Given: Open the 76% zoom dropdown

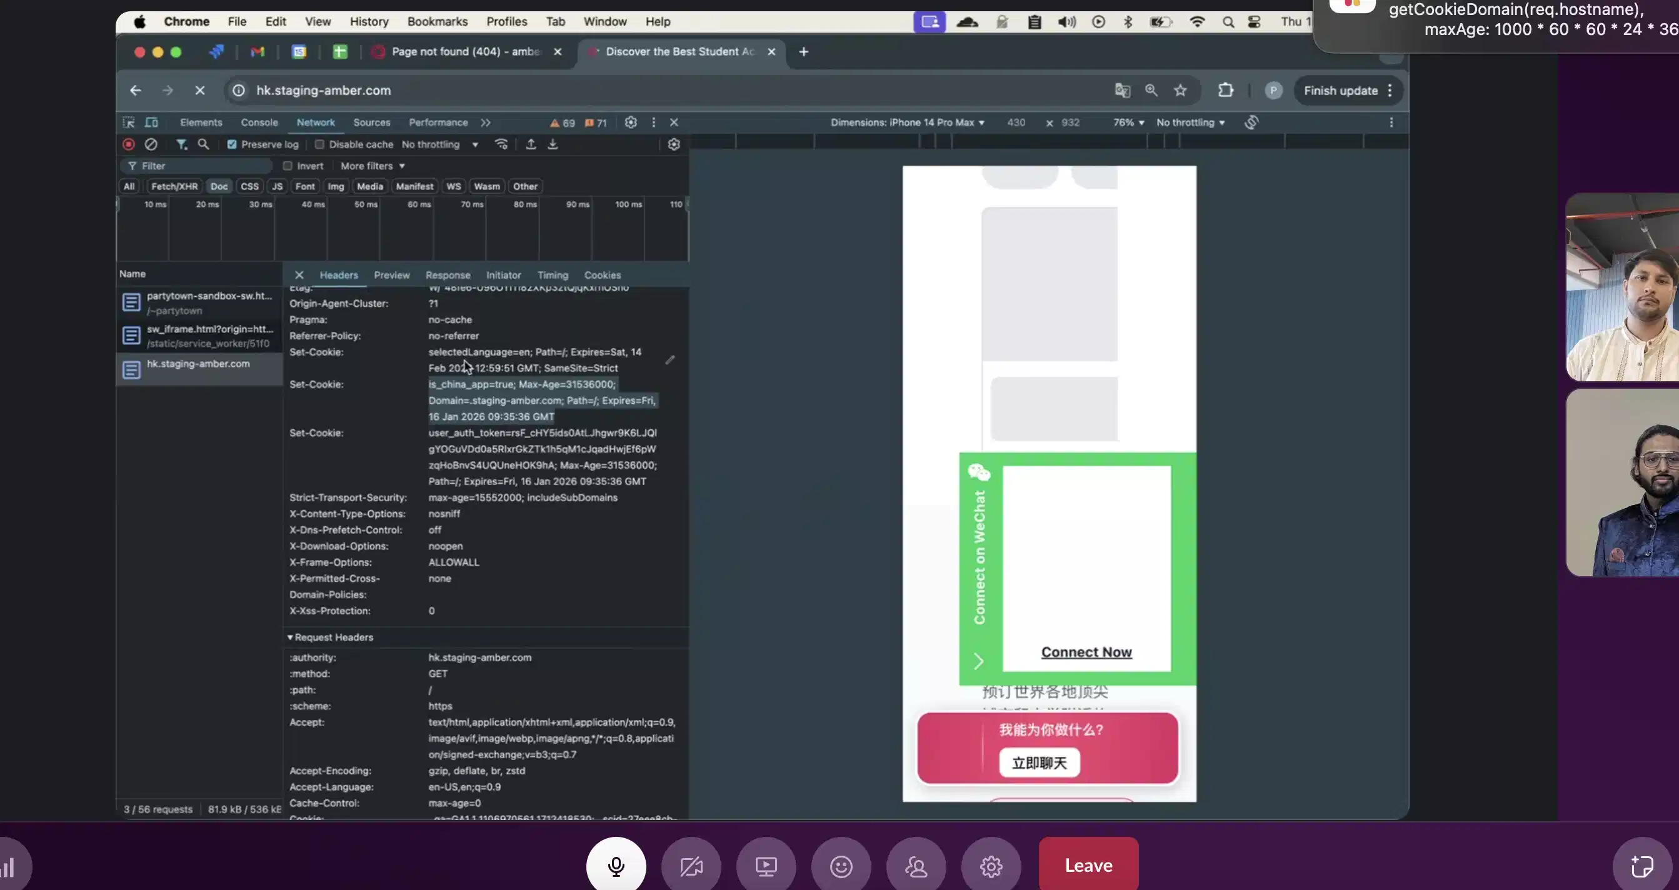Looking at the screenshot, I should (1129, 122).
